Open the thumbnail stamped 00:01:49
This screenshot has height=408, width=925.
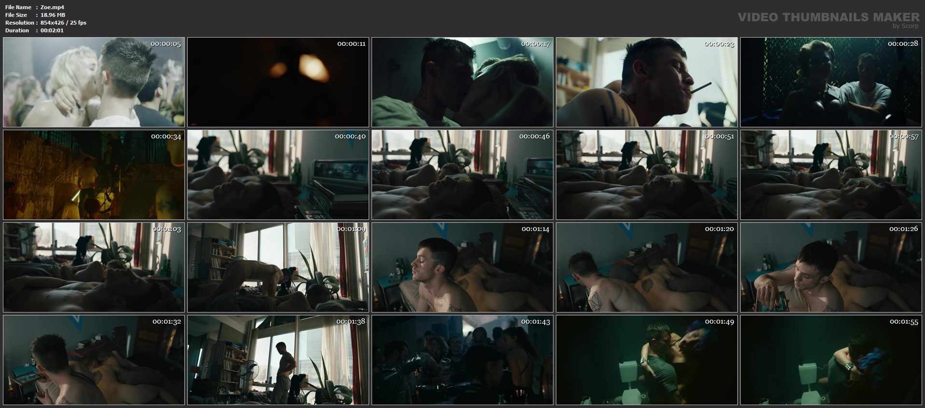point(647,360)
